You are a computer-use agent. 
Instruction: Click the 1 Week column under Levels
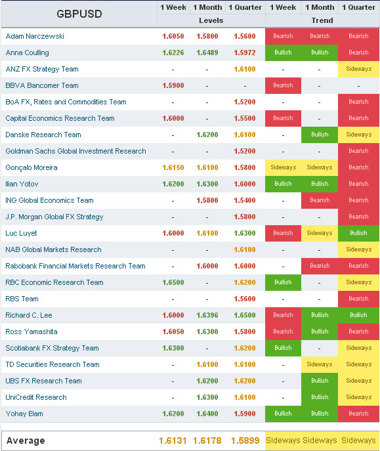click(x=173, y=7)
